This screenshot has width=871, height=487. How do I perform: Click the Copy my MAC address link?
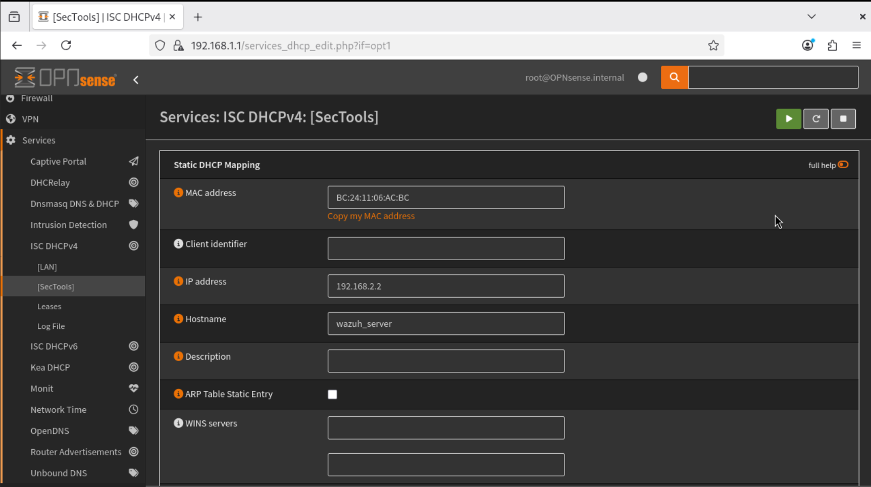click(371, 216)
